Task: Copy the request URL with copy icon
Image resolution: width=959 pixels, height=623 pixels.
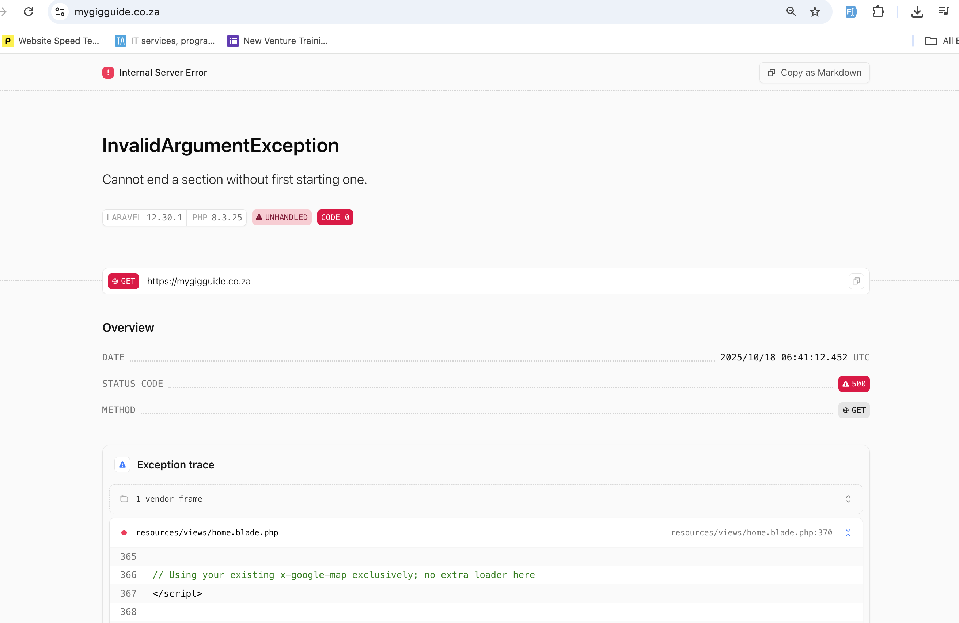Action: 856,281
